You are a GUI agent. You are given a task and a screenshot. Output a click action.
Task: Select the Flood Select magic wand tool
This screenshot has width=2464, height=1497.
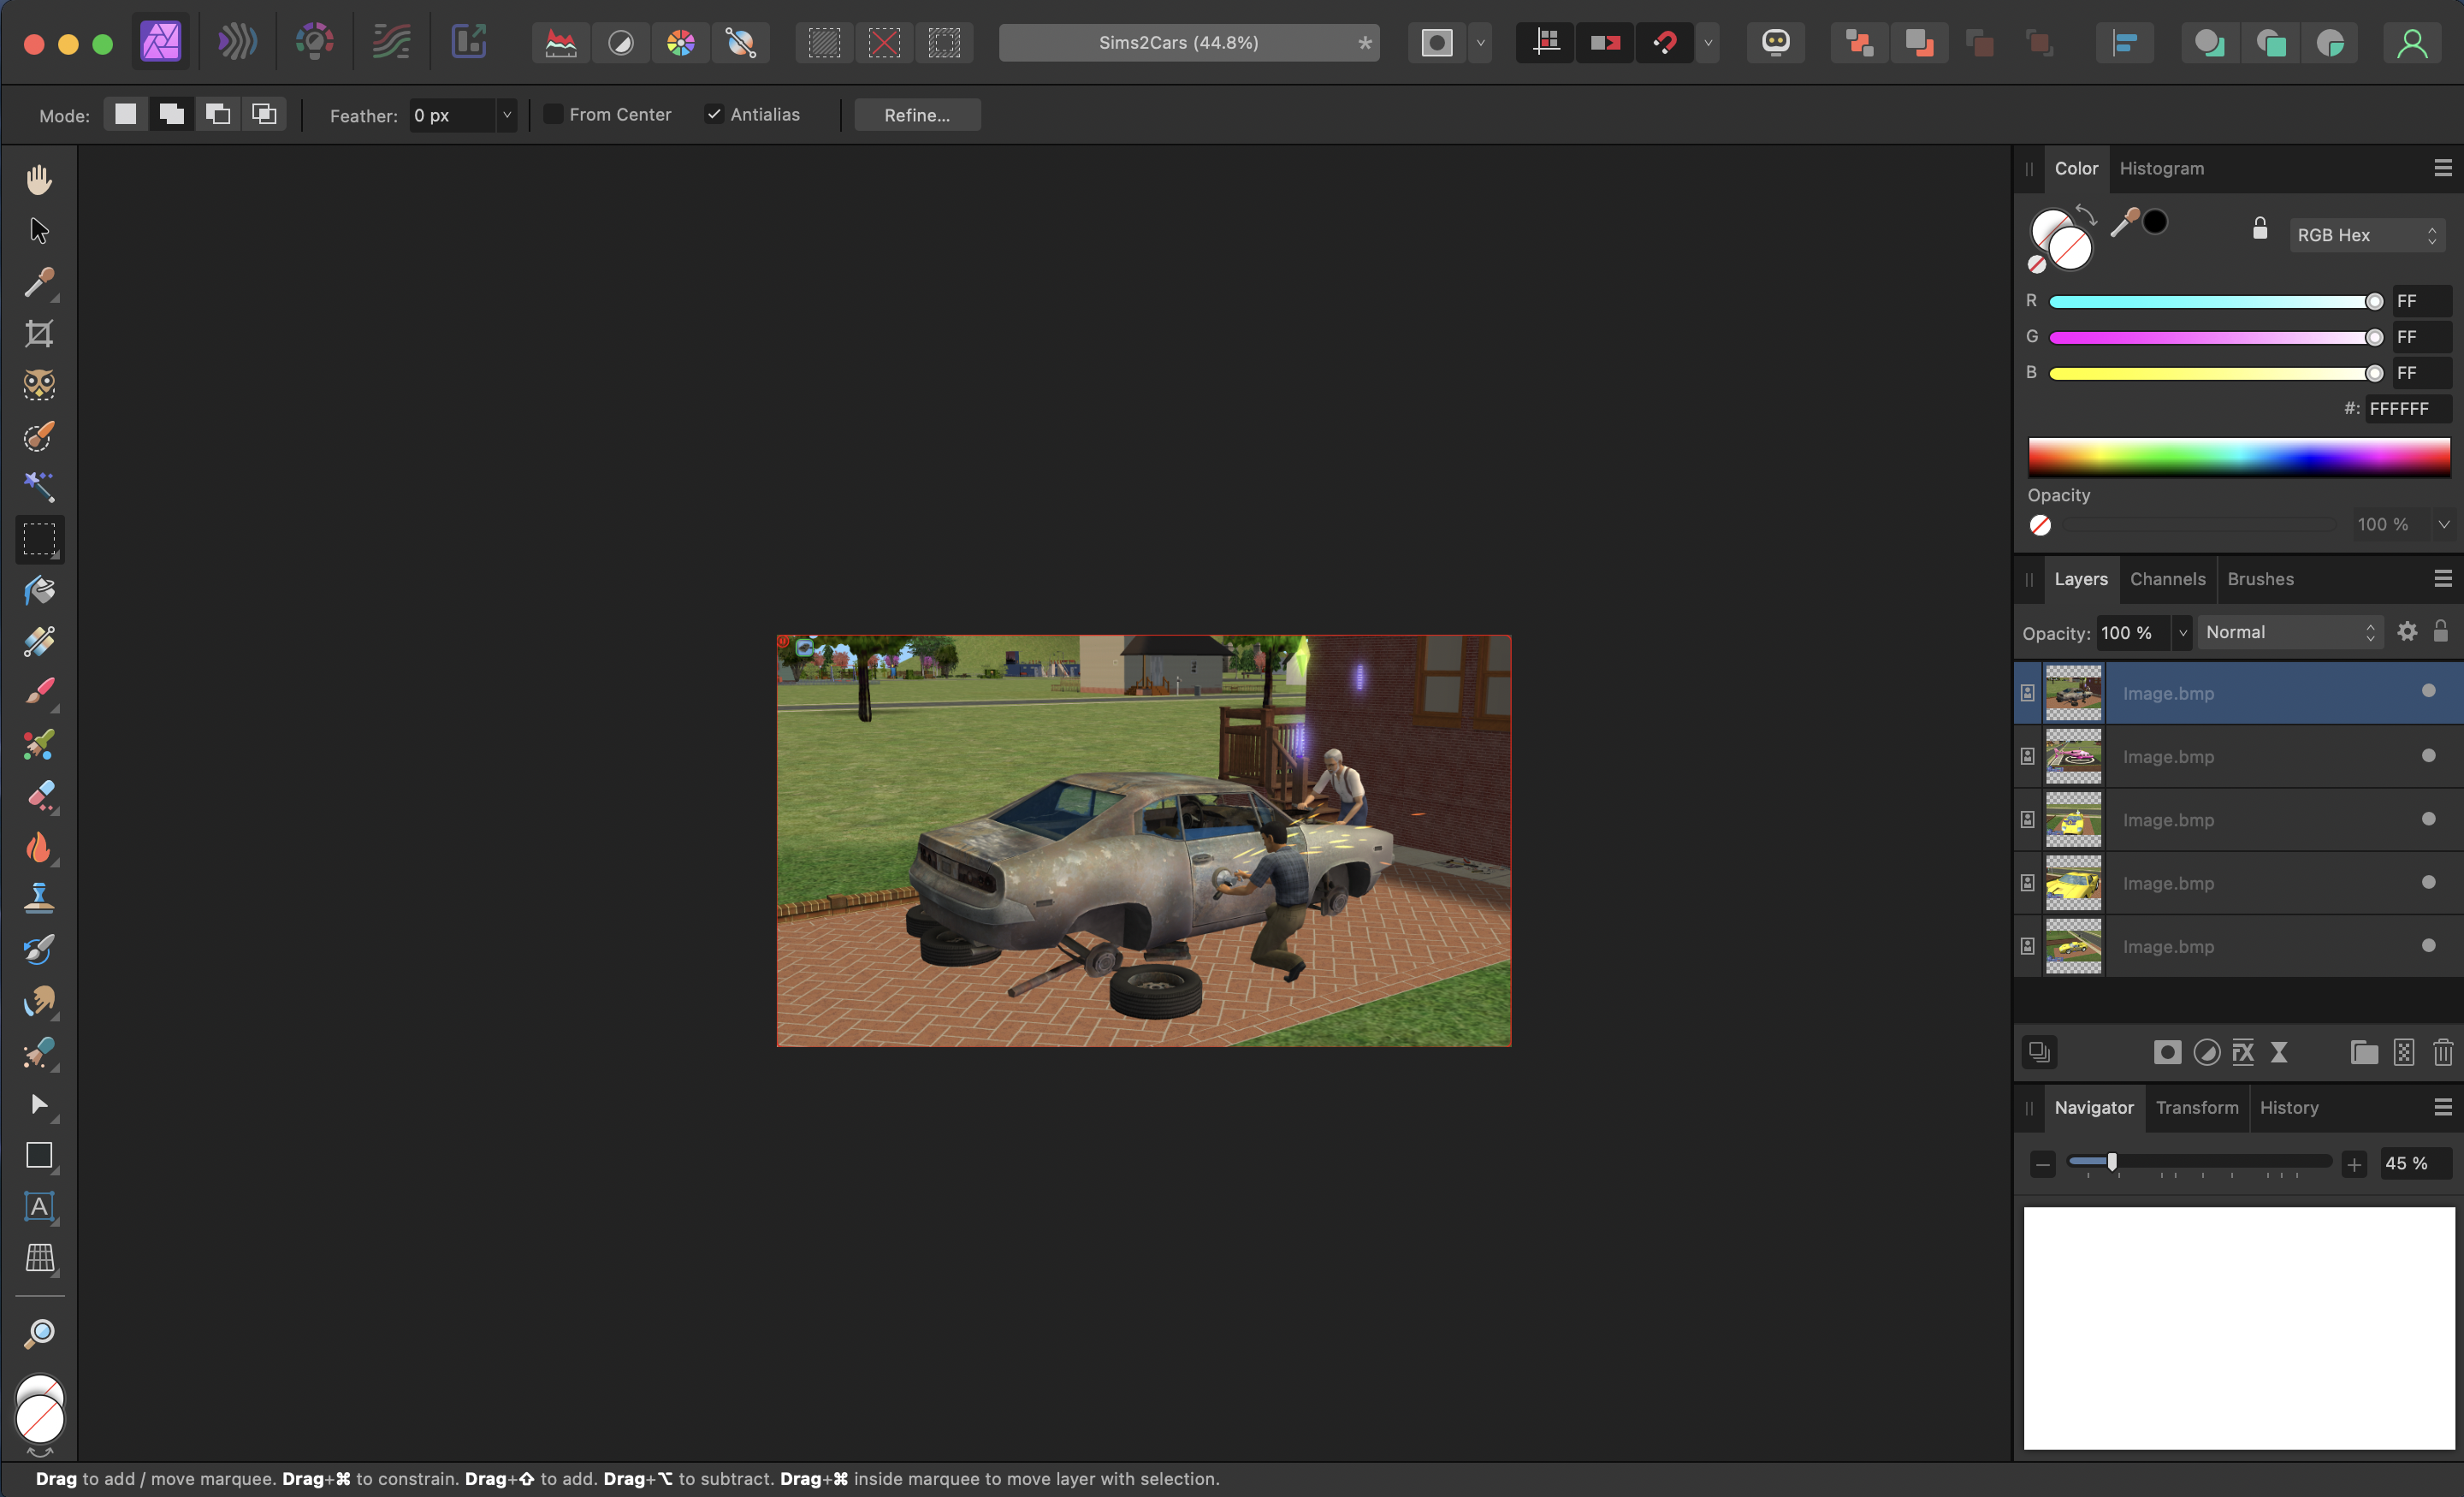tap(39, 487)
